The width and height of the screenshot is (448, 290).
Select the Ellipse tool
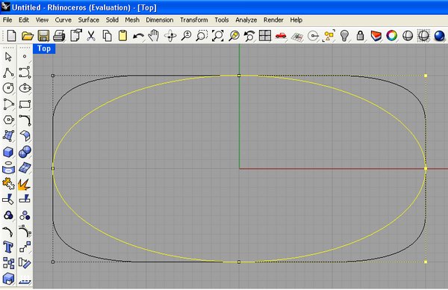pyautogui.click(x=25, y=88)
